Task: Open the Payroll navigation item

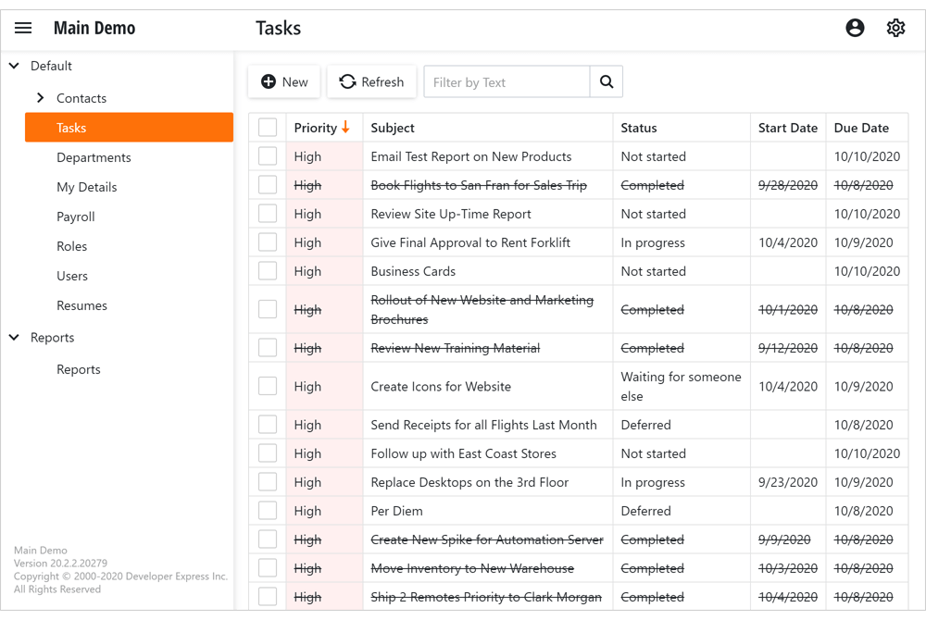Action: point(75,217)
